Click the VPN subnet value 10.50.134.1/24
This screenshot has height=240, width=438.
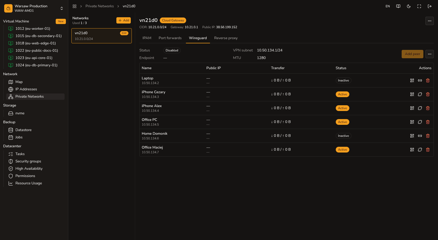click(x=270, y=50)
